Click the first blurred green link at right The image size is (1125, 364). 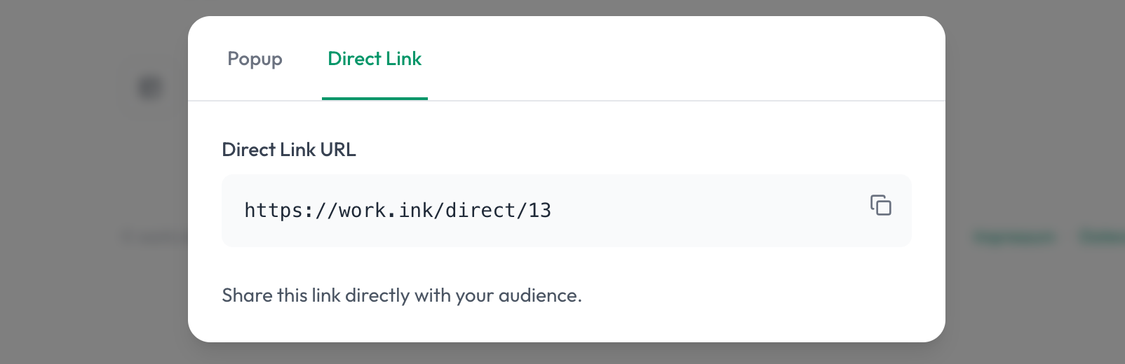click(x=1013, y=238)
